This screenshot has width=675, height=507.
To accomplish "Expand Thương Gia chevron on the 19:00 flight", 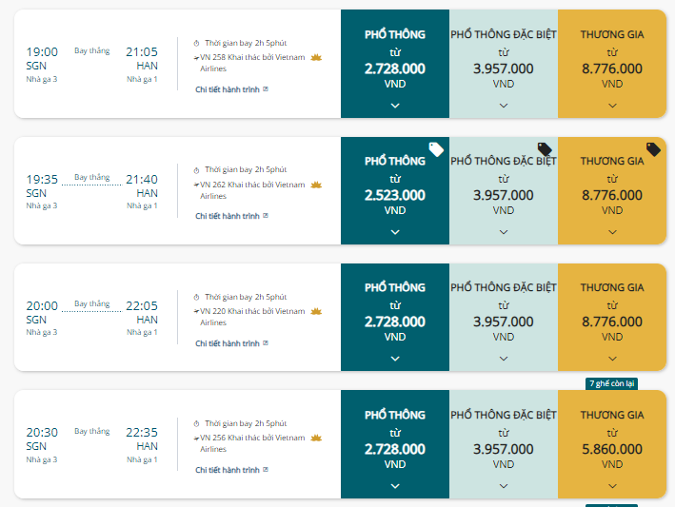I will [612, 106].
